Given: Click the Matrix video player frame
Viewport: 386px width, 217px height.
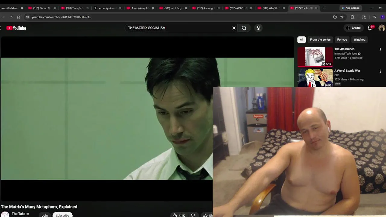Looking at the screenshot, I should coord(107,119).
